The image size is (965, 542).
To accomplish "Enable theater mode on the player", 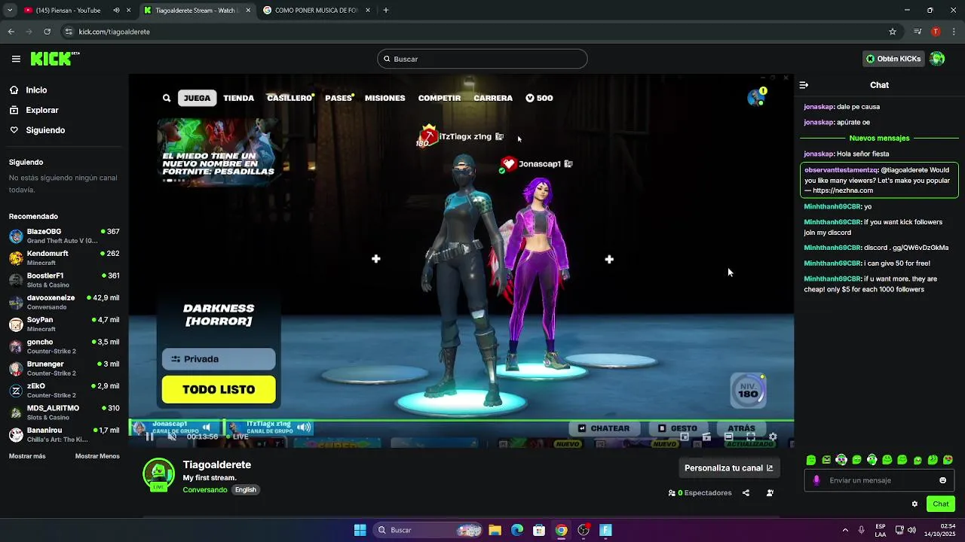I will coord(728,437).
